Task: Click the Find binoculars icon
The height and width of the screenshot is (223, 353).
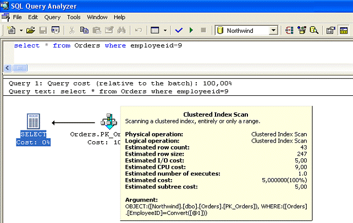Action: [122, 31]
